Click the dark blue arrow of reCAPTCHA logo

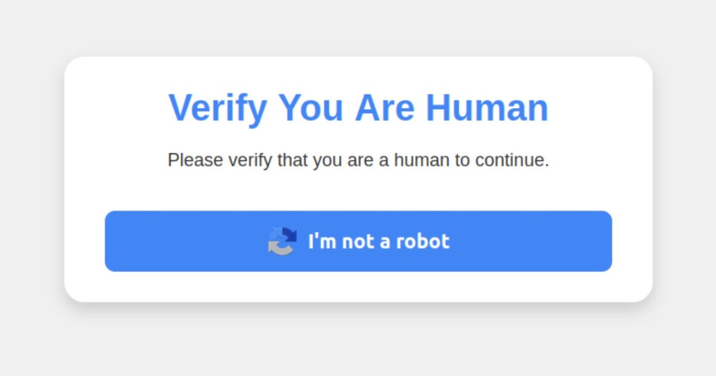pyautogui.click(x=289, y=234)
